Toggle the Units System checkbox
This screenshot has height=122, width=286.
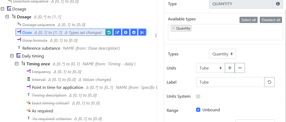click(198, 96)
